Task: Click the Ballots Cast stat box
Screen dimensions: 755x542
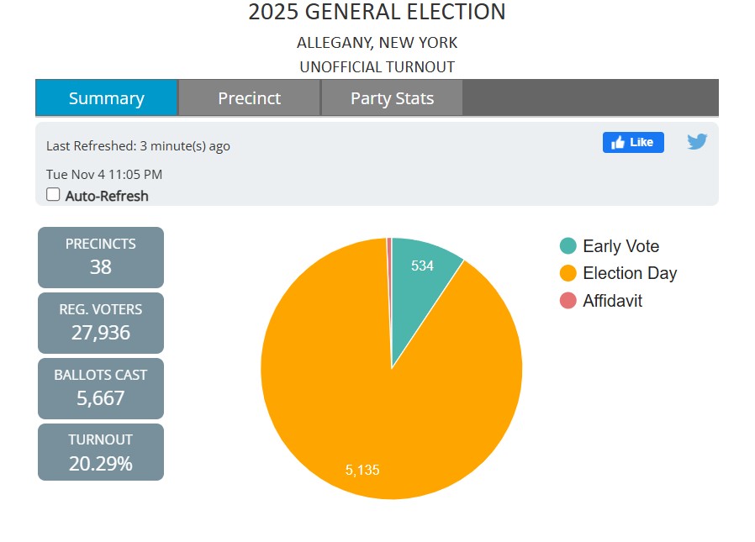Action: (101, 388)
